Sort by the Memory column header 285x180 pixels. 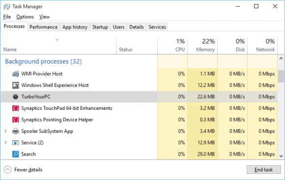tap(202, 46)
